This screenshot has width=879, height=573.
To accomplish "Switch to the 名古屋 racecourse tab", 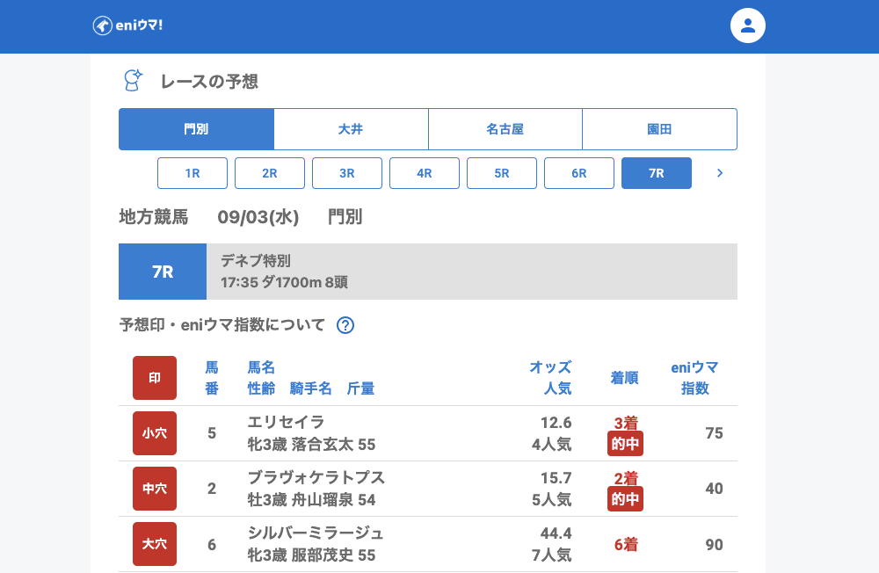I will [505, 129].
